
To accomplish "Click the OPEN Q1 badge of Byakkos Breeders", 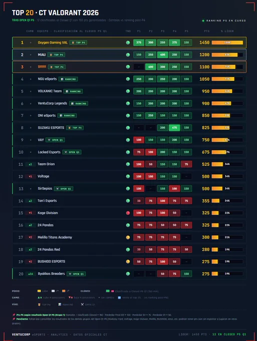I will [76, 274].
